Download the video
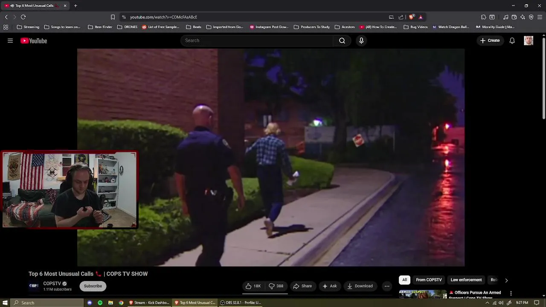 coord(360,286)
